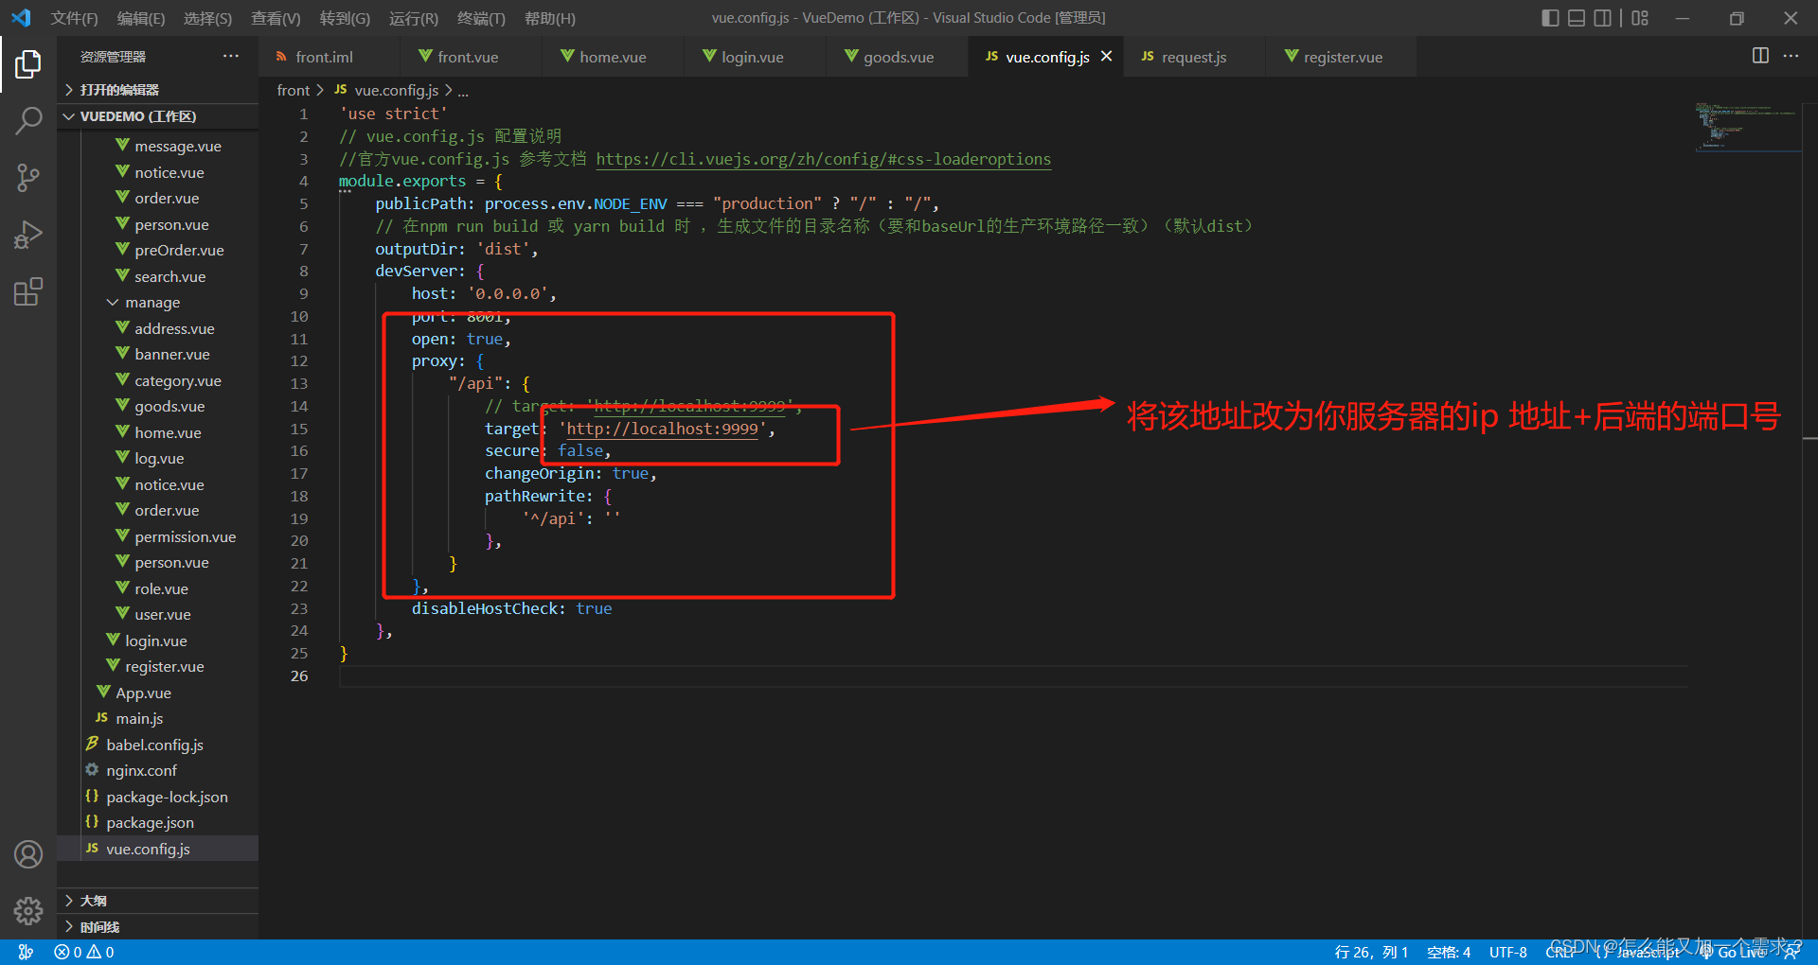Open the Accounts menu icon

pos(28,854)
